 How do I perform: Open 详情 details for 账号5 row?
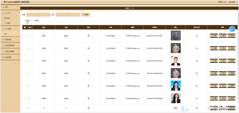point(214,86)
